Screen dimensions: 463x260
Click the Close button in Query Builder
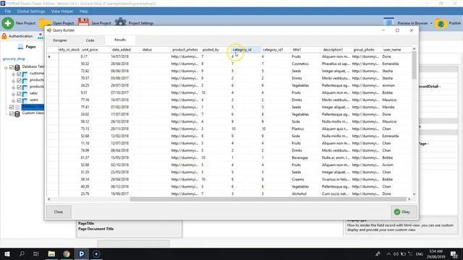(59, 212)
